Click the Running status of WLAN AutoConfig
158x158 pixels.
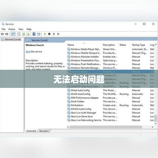tap(124, 94)
